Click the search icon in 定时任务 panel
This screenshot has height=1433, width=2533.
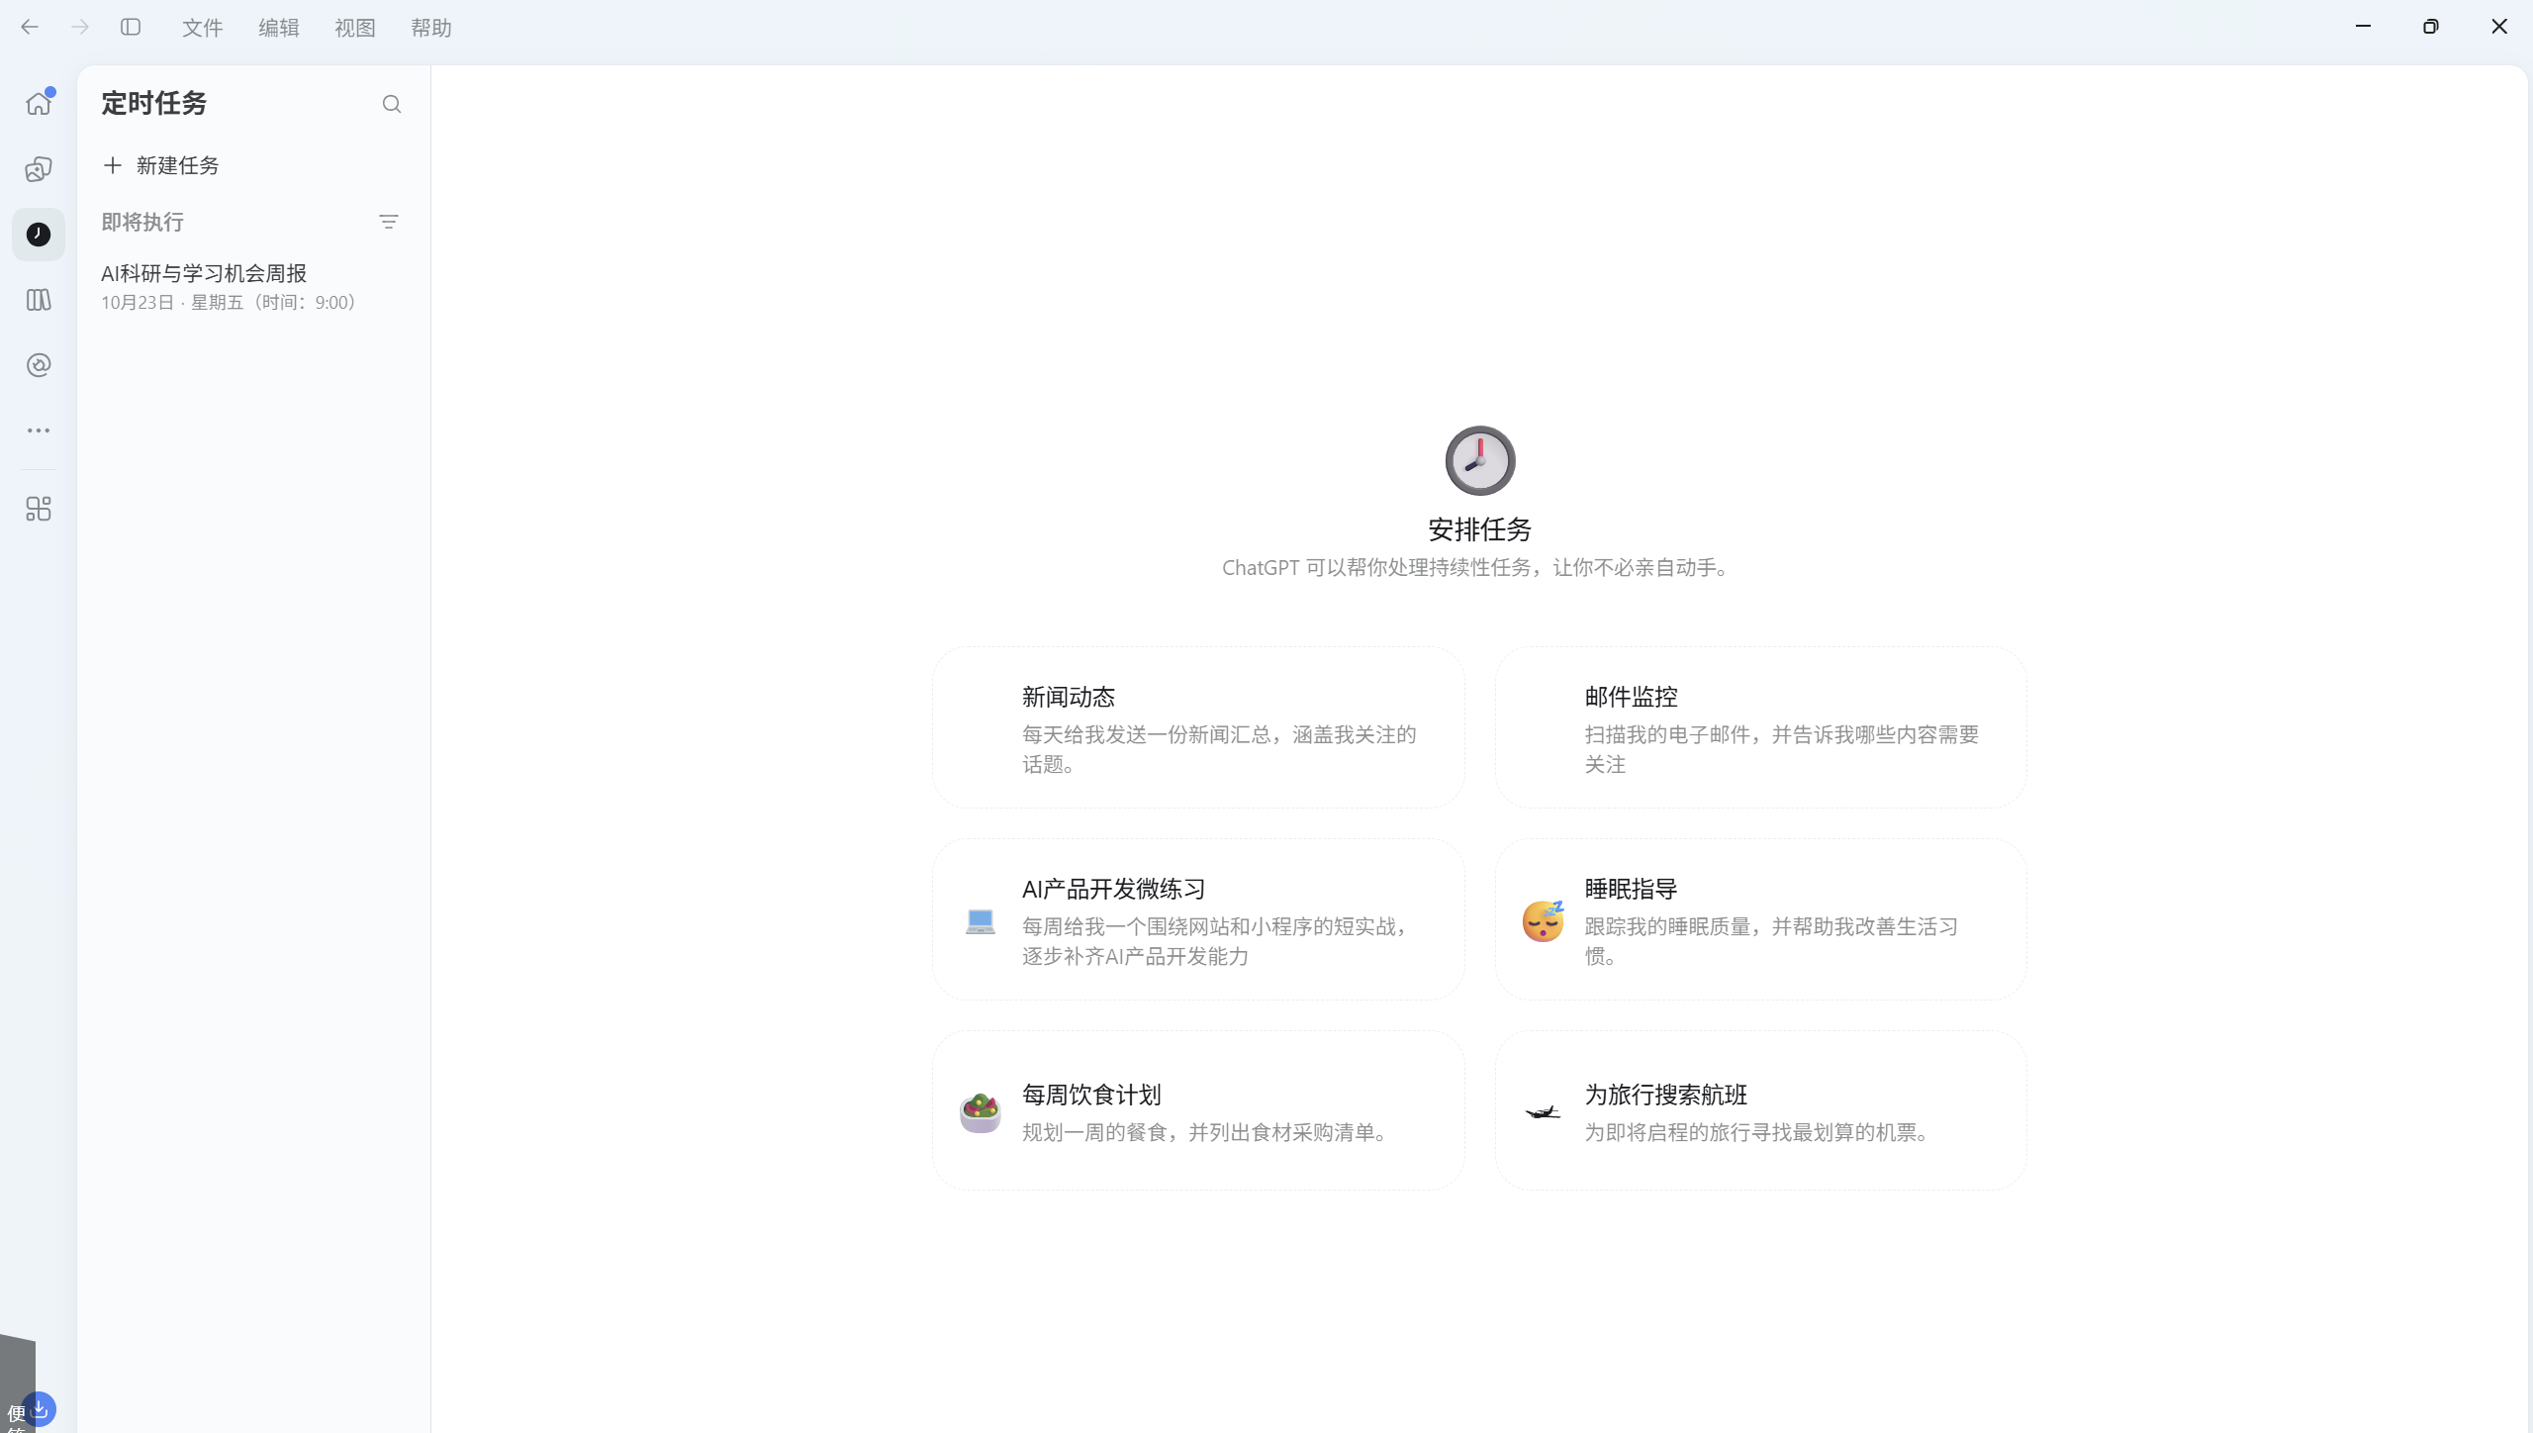[392, 104]
